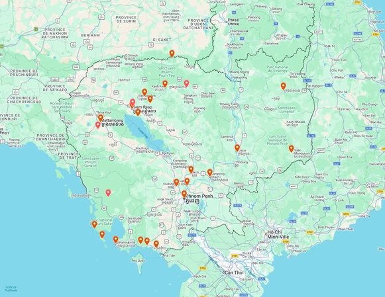Click the PROVINCE D'UBON RATCHATHANI label

click(198, 24)
